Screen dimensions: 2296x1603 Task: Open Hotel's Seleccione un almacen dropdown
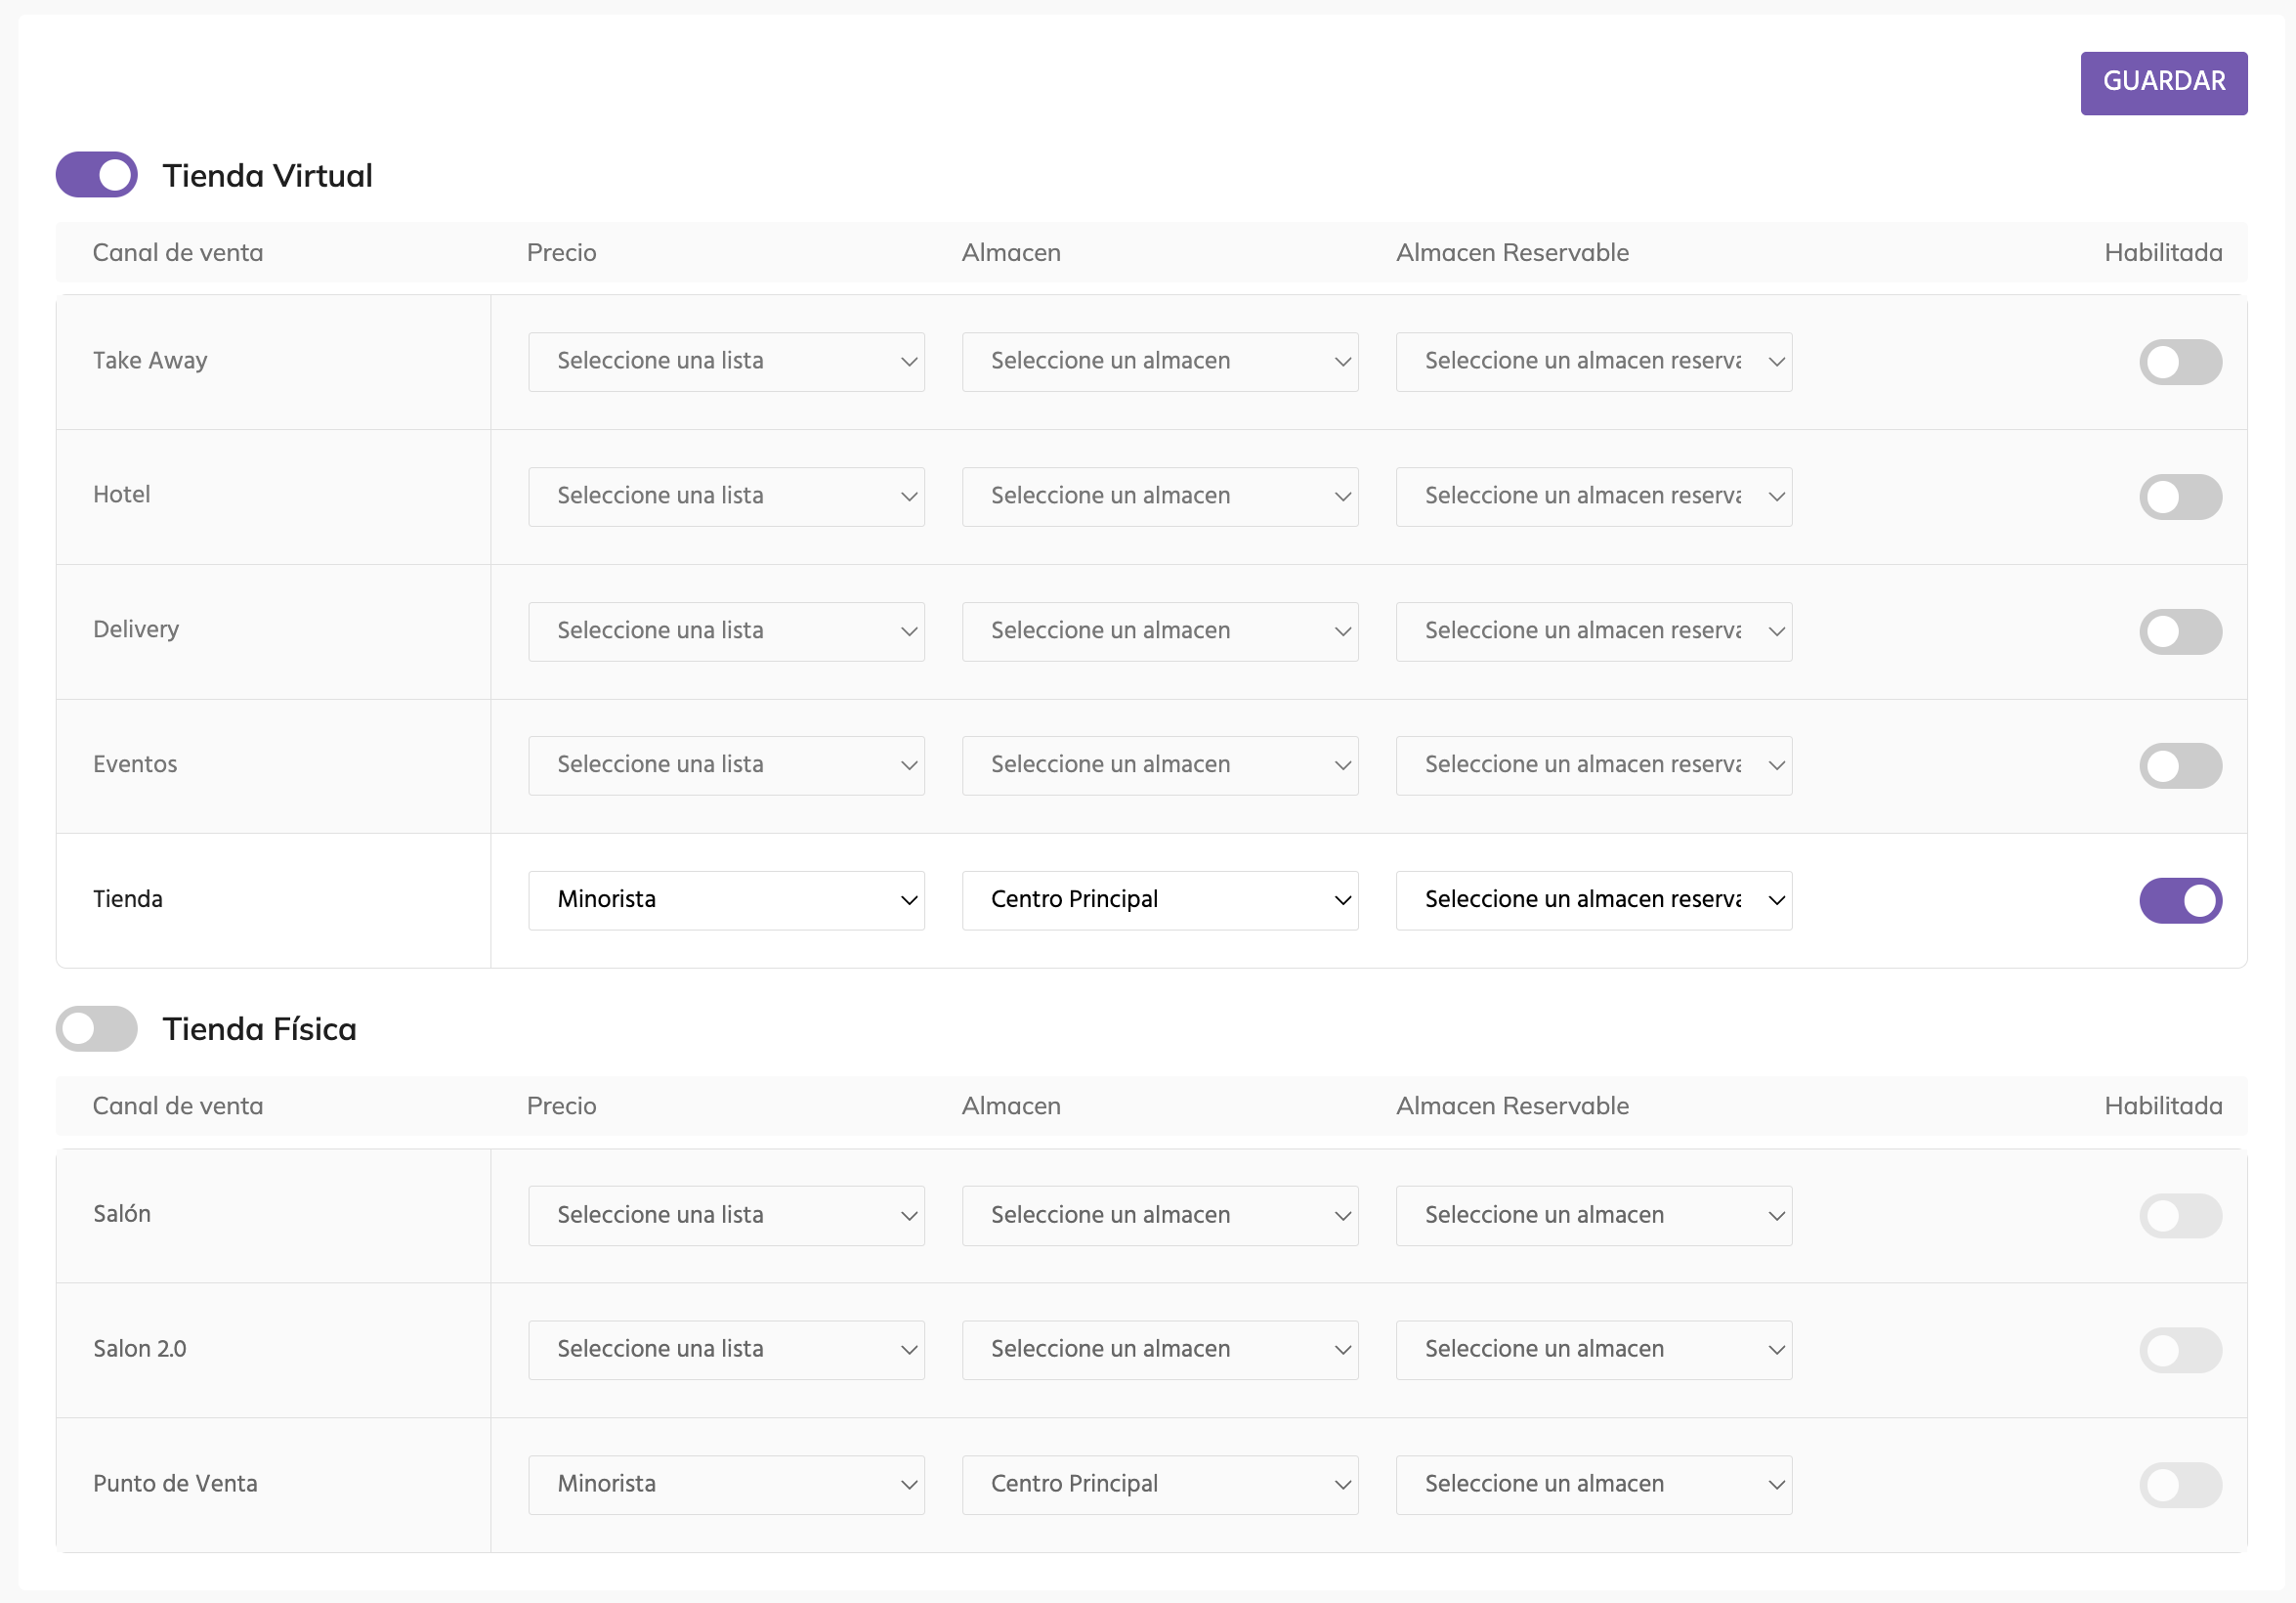[x=1160, y=497]
